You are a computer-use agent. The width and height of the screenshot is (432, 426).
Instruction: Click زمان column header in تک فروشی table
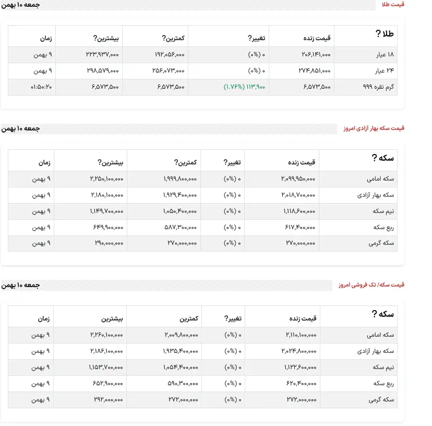coord(44,318)
